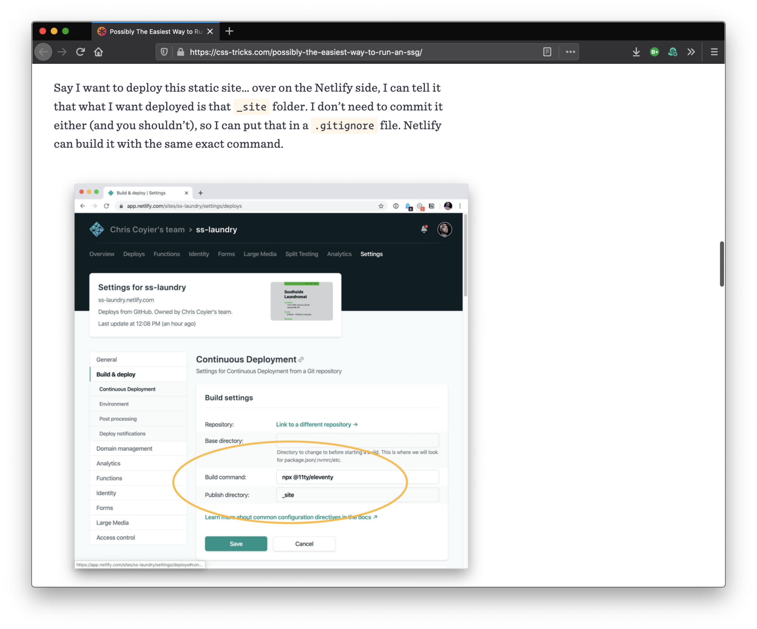Open the Functions top nav tab
The image size is (757, 629).
click(167, 254)
